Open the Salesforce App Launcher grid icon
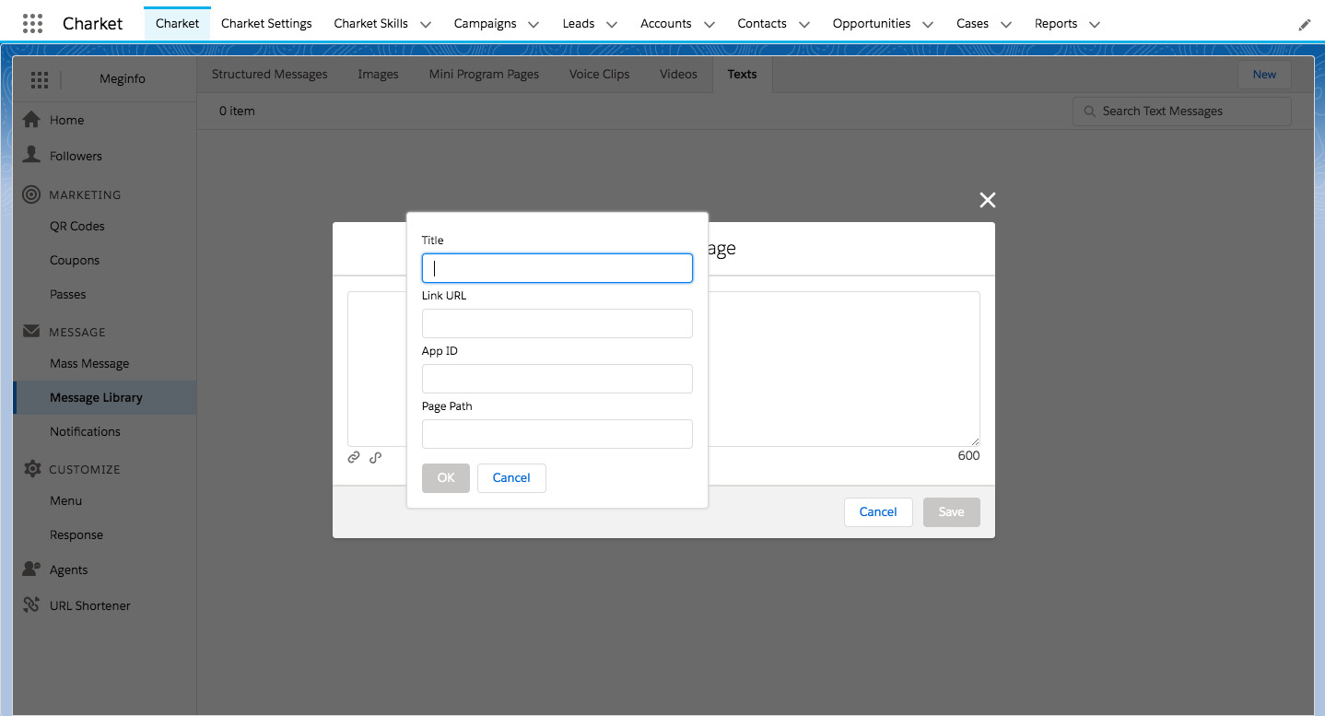The width and height of the screenshot is (1325, 716). point(31,23)
